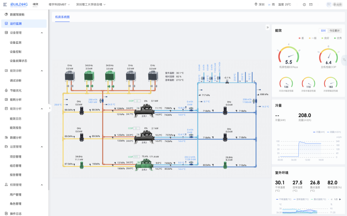Screen dimensions: 347x216
Task: Collapse the 设备管理 sidebar section
Action: [x=42, y=33]
